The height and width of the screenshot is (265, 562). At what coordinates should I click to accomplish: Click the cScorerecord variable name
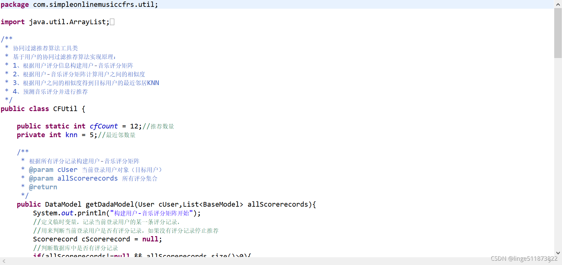(x=106, y=239)
